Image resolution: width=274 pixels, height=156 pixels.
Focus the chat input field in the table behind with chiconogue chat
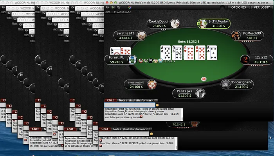pyautogui.click(x=124, y=134)
